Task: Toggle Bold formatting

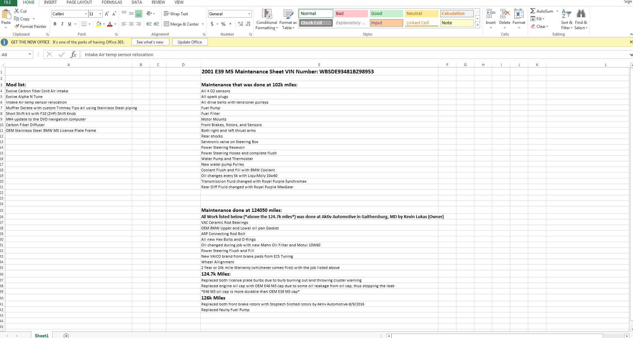Action: [x=55, y=24]
